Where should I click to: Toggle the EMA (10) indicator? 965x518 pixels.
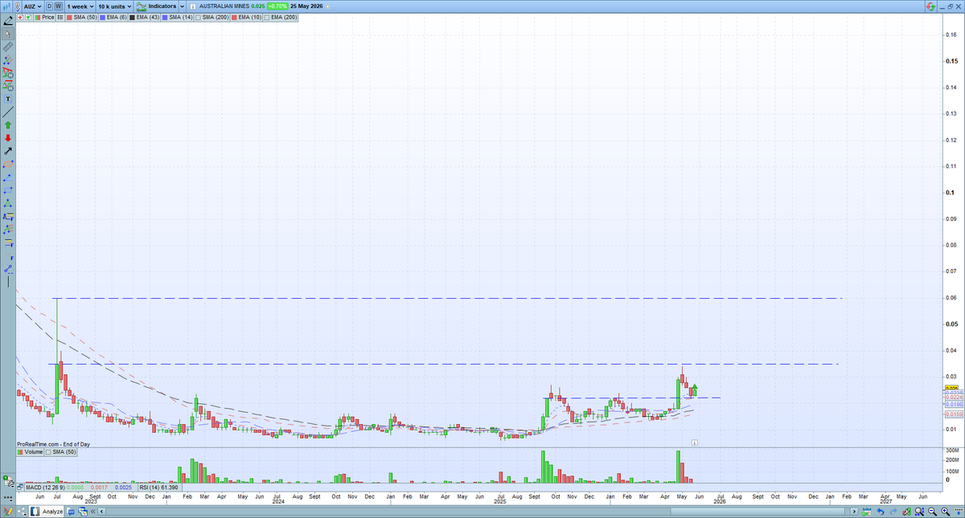[245, 17]
